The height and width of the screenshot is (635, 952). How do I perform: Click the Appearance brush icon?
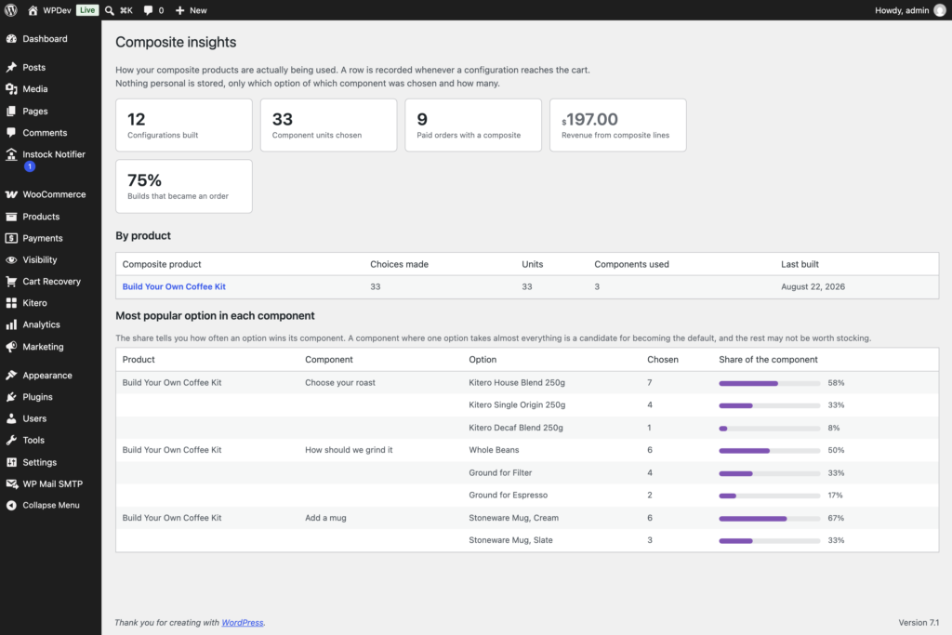pyautogui.click(x=11, y=376)
